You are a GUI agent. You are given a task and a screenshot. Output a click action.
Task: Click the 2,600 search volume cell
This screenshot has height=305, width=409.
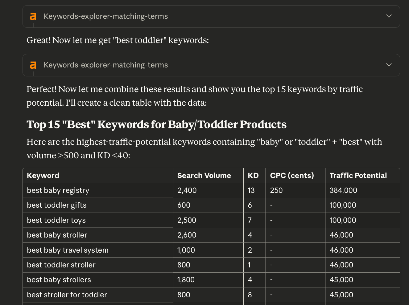coord(187,235)
